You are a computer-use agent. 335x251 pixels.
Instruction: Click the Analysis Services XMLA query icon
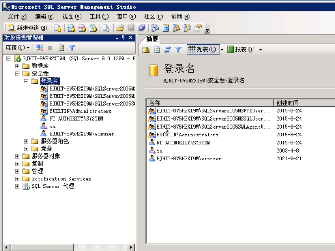(x=93, y=28)
